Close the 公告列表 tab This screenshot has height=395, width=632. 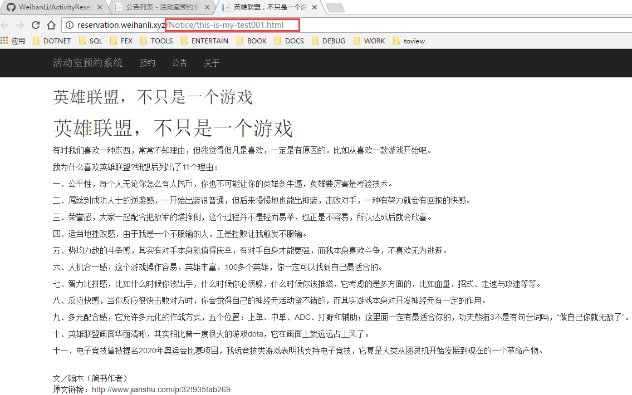click(207, 7)
